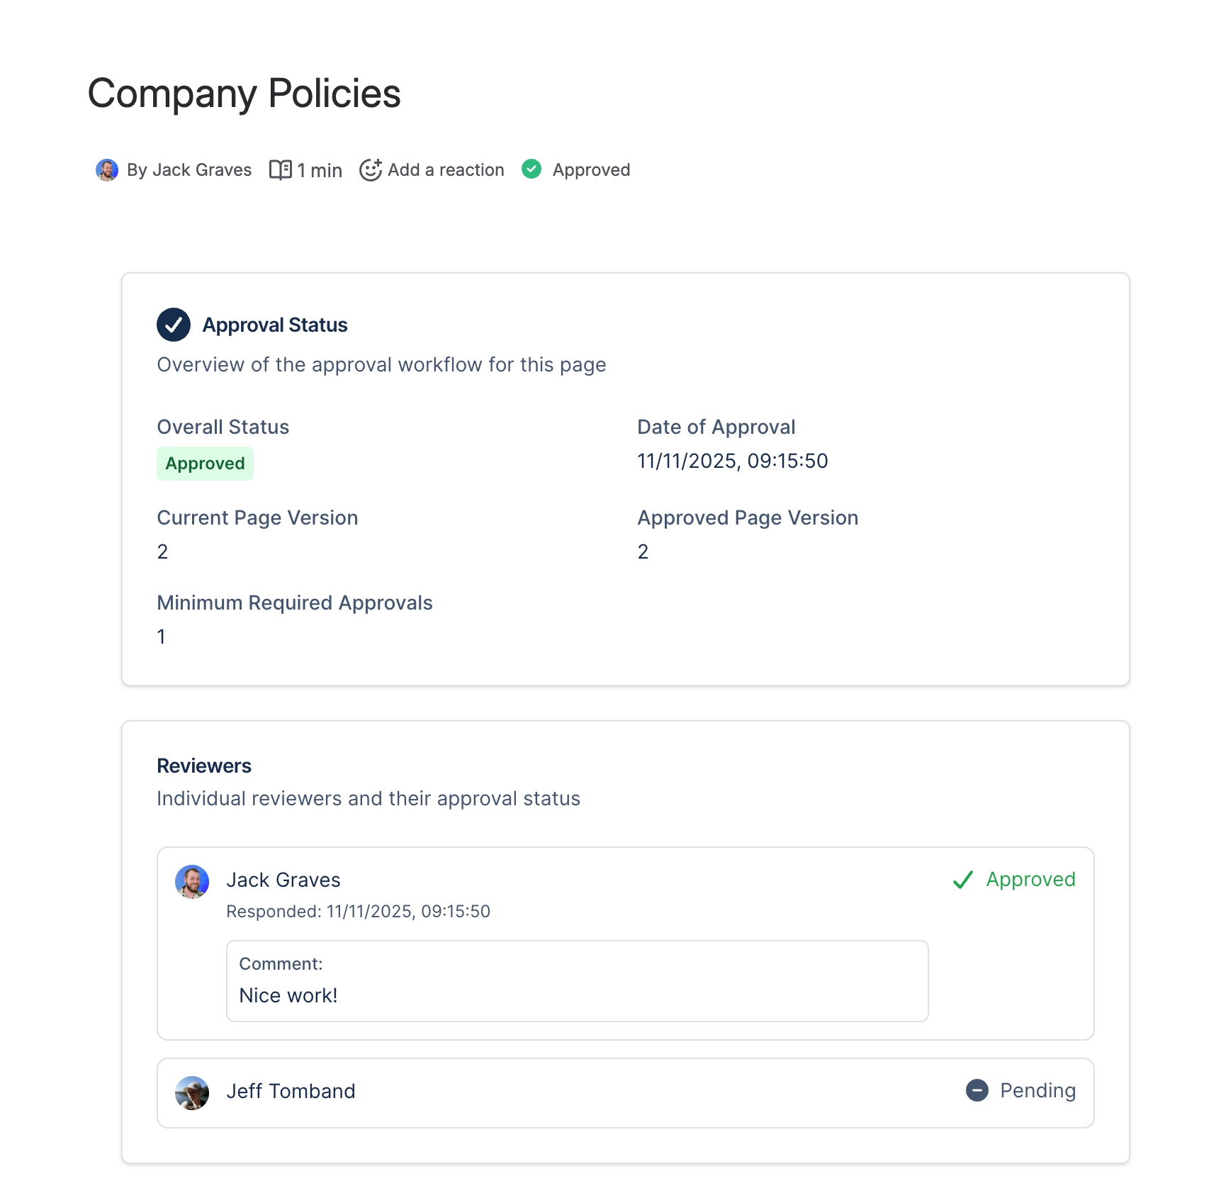
Task: Click the green Approved check icon near the byline
Action: click(532, 169)
